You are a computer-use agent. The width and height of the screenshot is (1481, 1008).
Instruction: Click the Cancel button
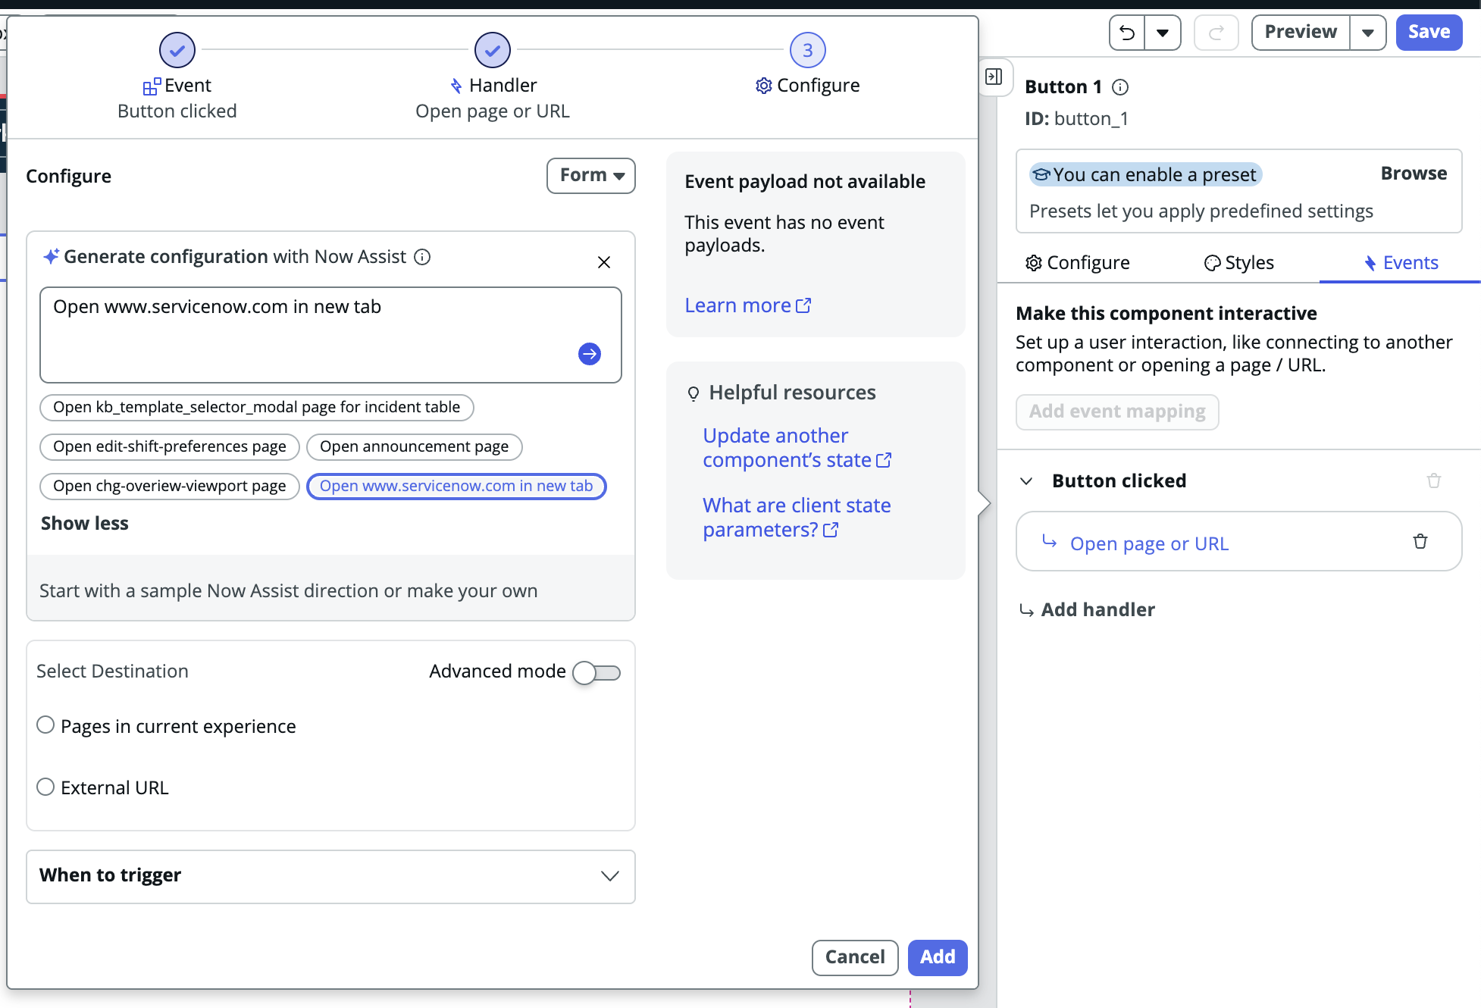[855, 957]
